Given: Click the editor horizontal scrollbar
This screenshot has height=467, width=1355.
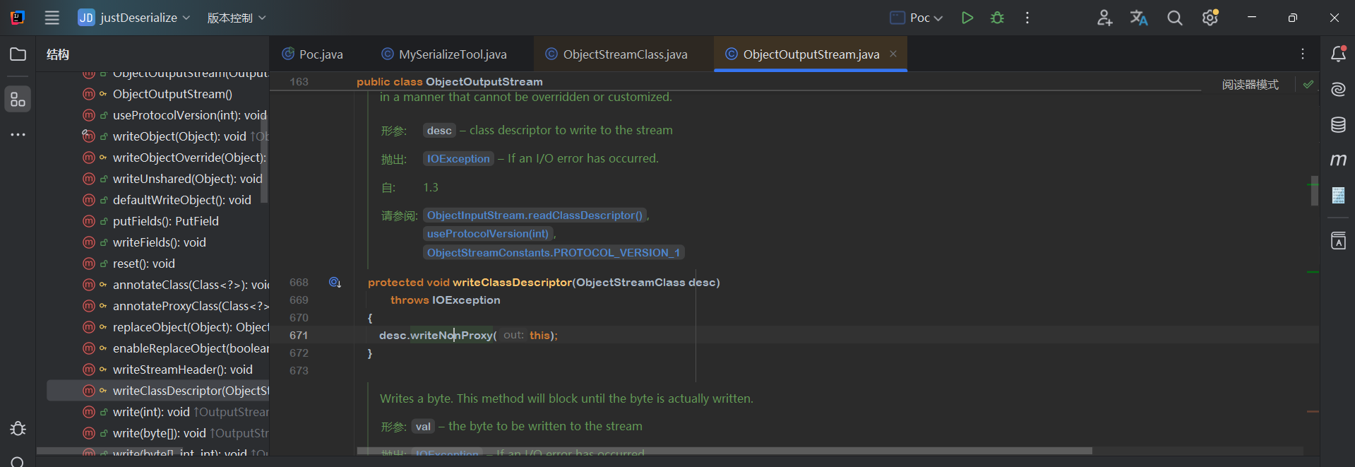Looking at the screenshot, I should 724,451.
